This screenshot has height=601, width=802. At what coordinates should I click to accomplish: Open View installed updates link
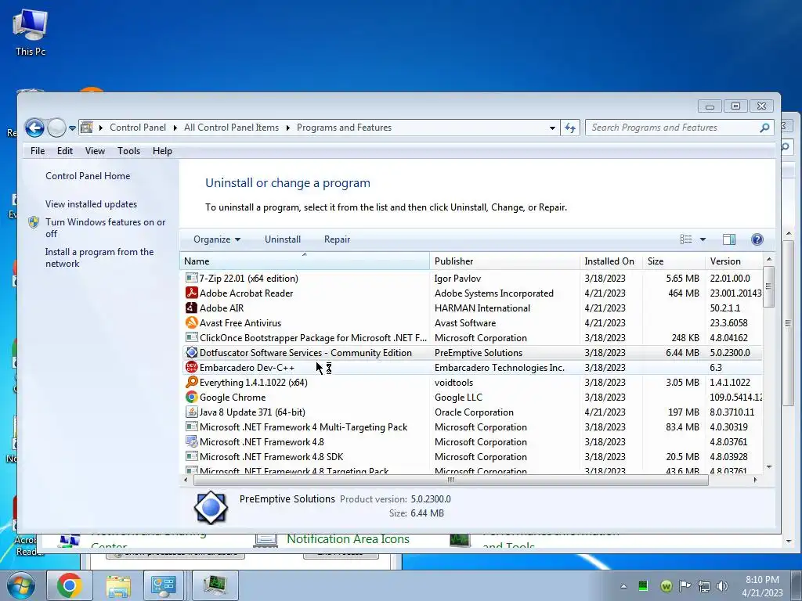[x=91, y=204]
